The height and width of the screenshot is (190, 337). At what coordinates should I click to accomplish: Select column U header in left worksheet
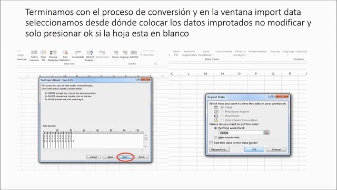[x=162, y=76]
